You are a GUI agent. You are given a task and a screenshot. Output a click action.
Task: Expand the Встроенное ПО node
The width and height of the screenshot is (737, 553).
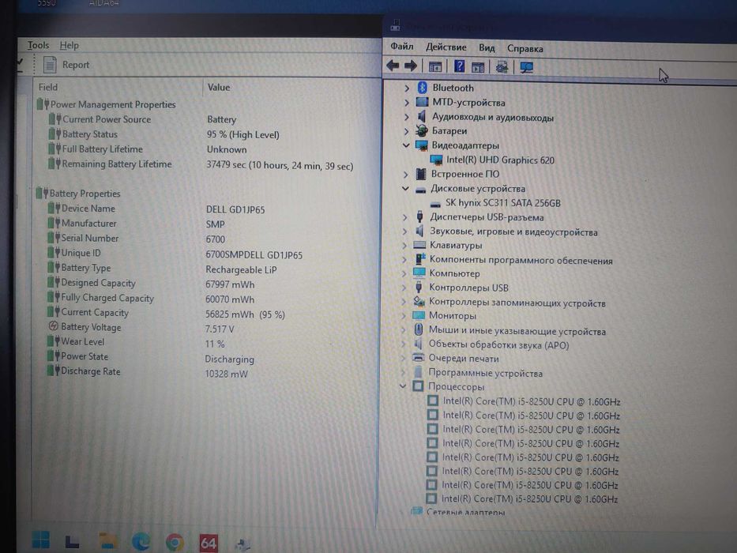(406, 175)
